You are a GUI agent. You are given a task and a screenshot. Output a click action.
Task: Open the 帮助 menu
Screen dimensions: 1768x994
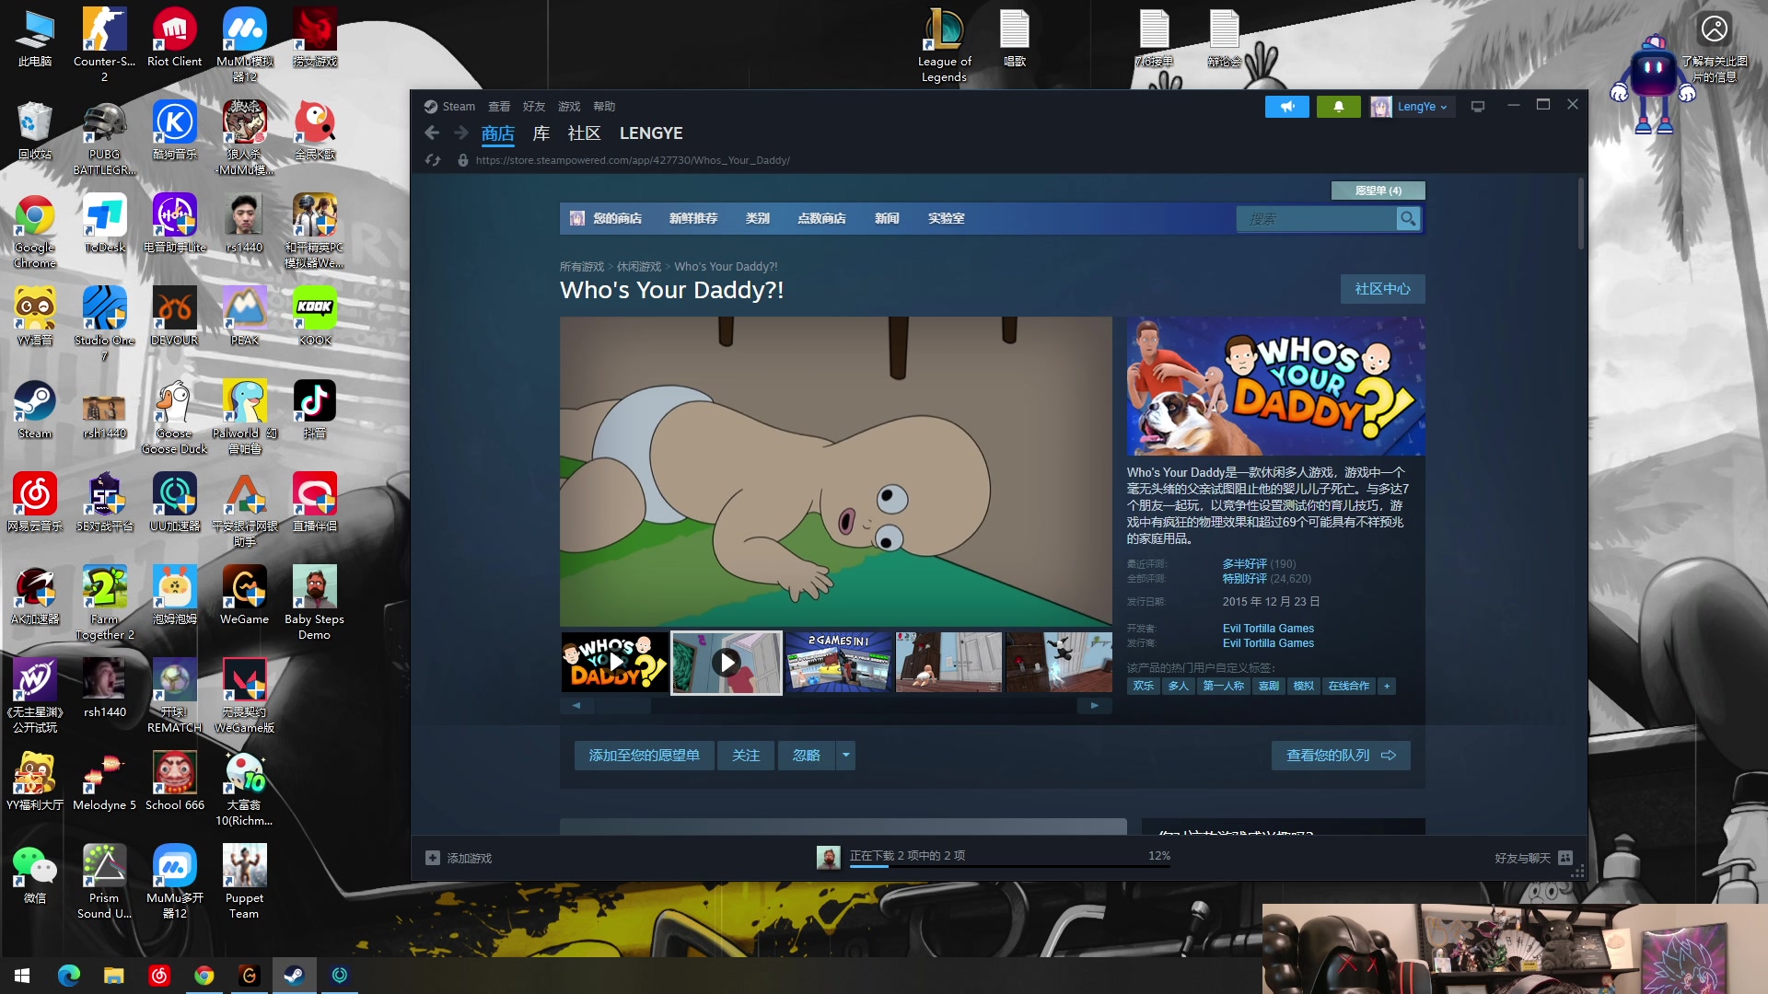(604, 107)
